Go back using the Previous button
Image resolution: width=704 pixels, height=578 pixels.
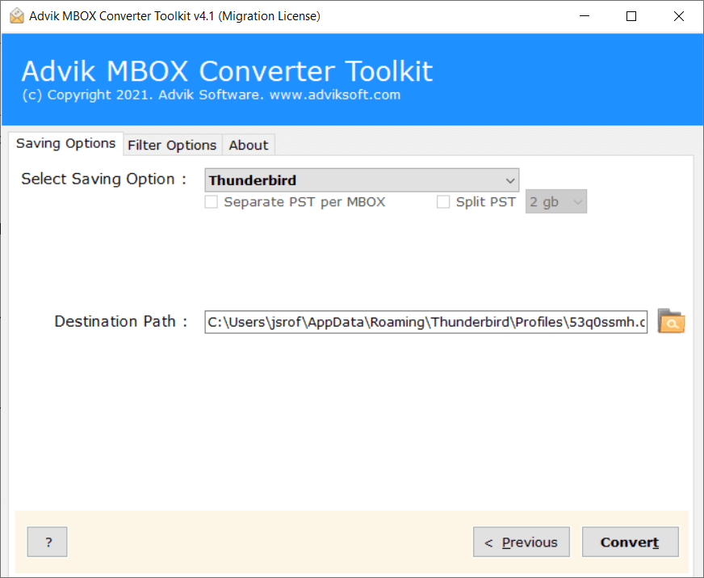522,542
